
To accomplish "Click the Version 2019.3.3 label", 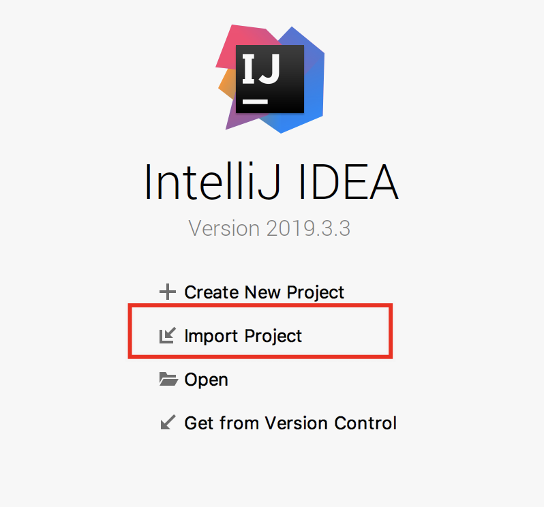I will coord(269,228).
